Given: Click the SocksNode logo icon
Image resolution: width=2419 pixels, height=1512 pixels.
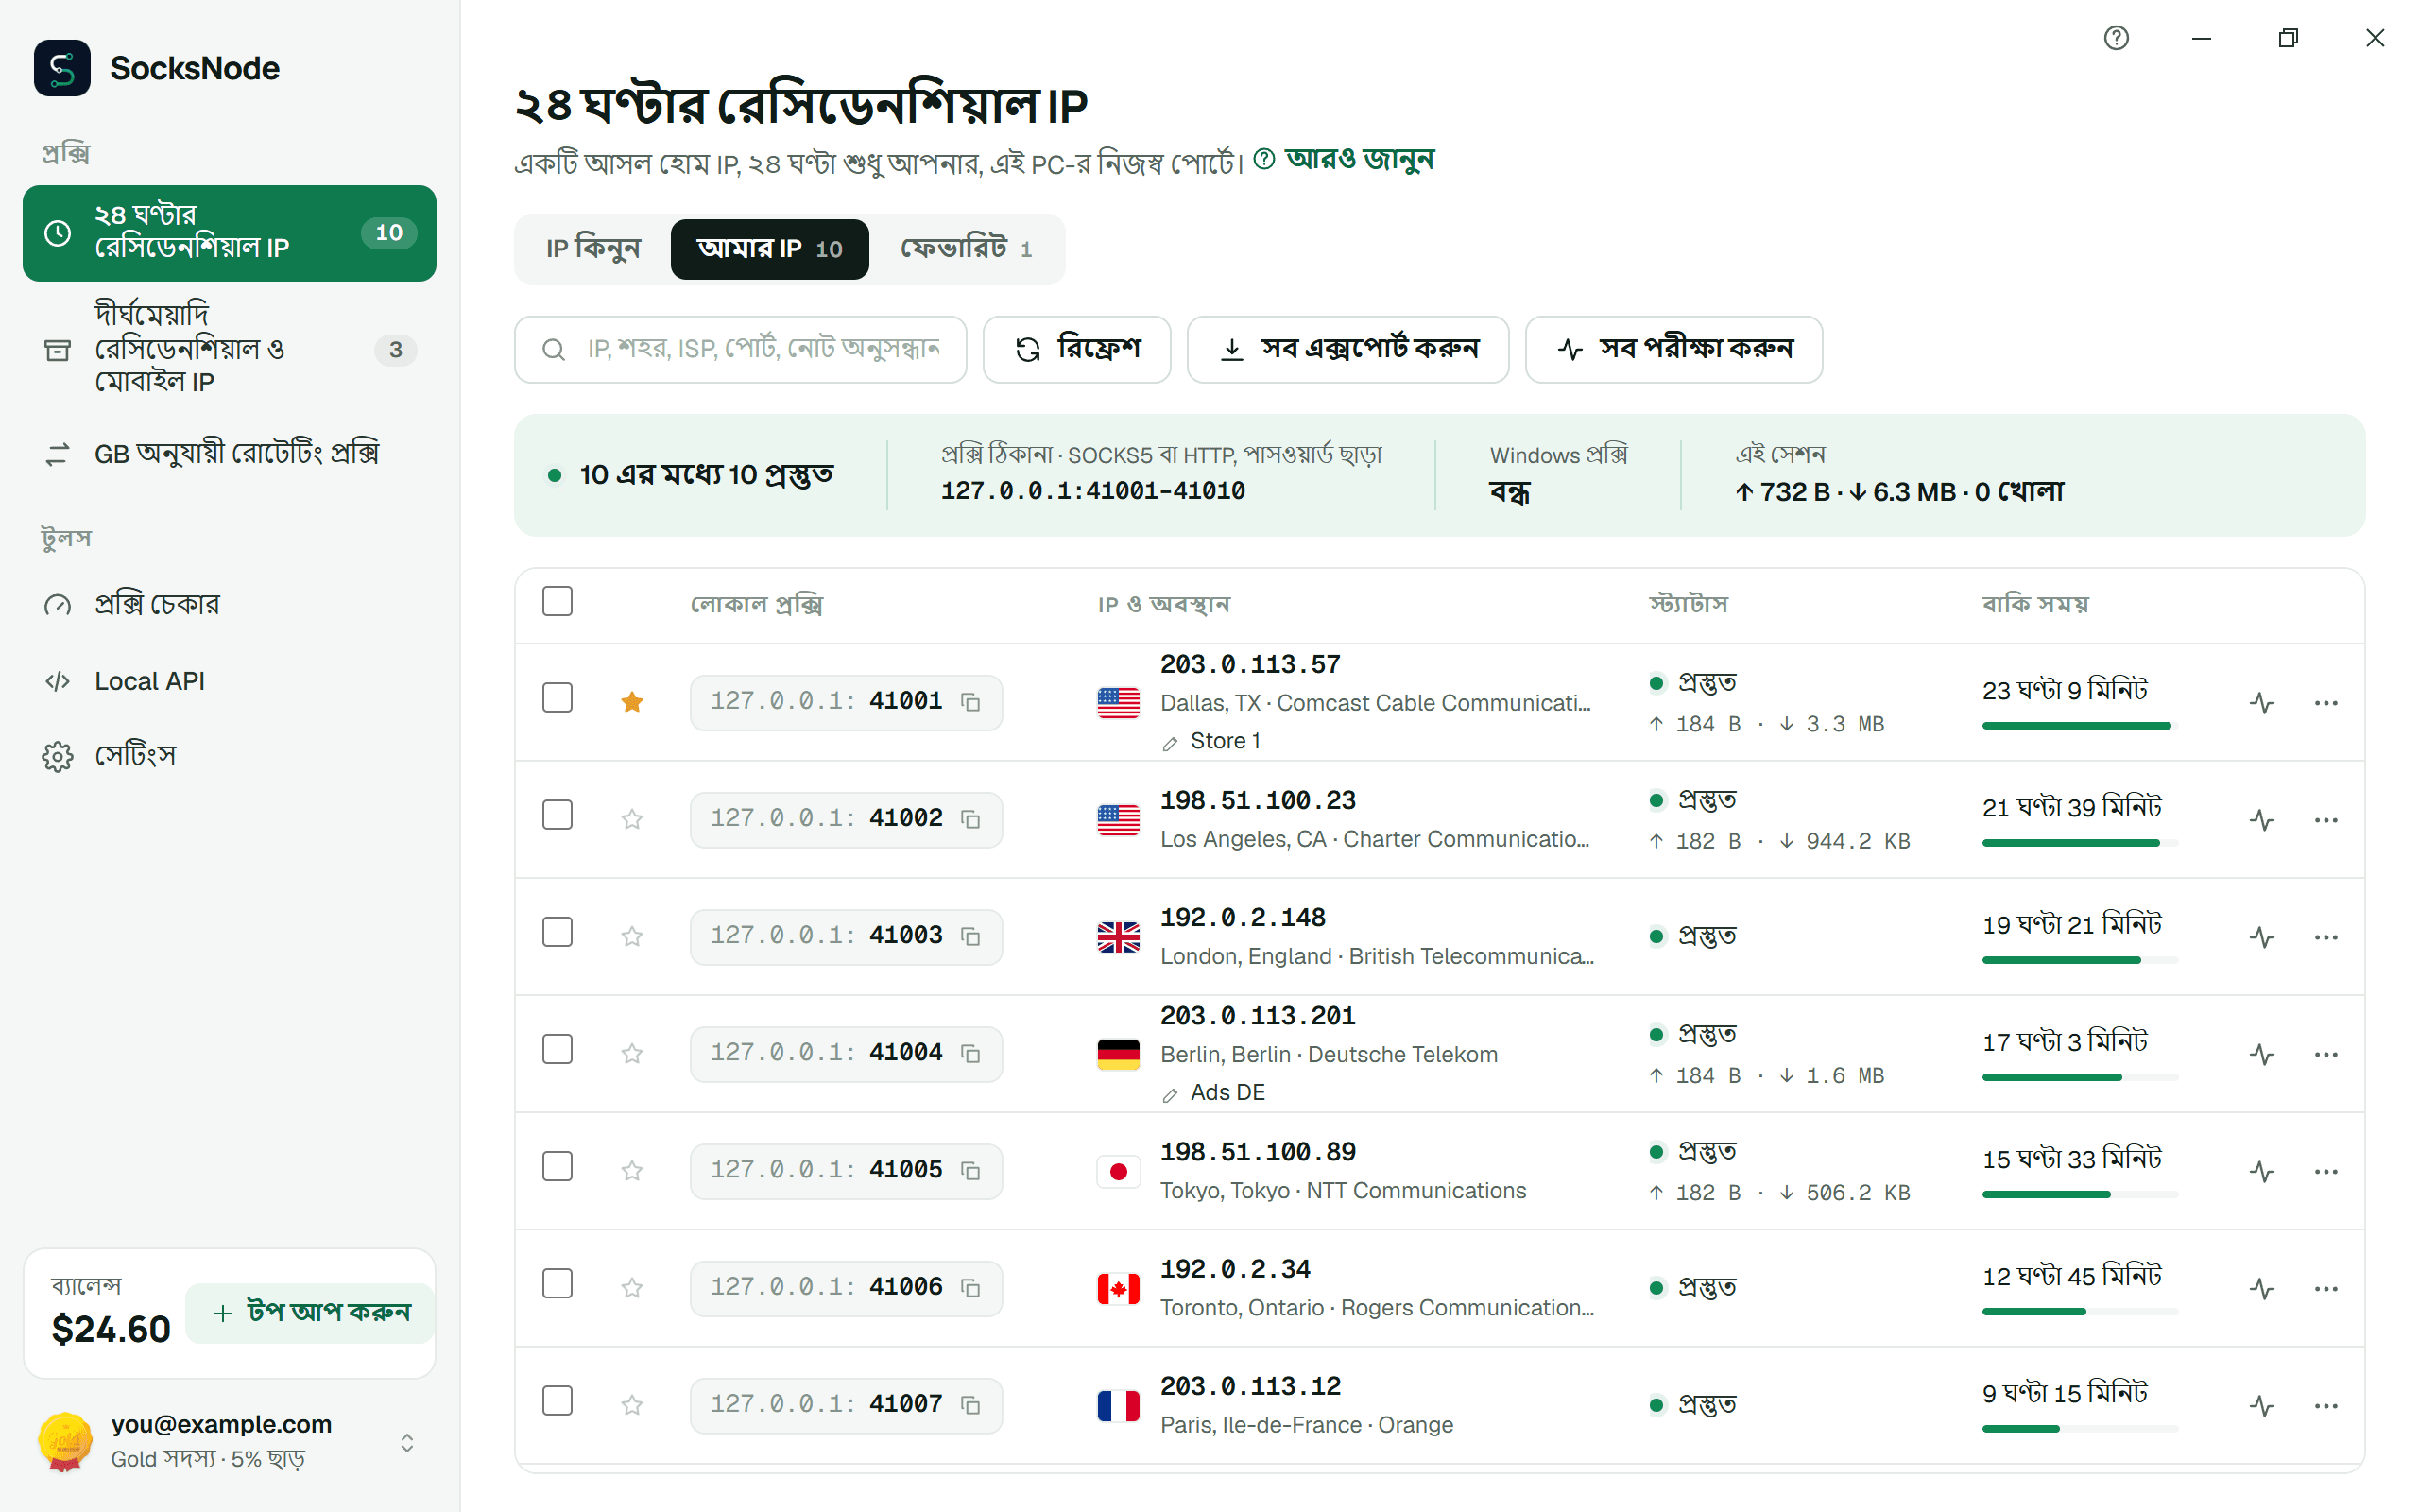Looking at the screenshot, I should [62, 68].
